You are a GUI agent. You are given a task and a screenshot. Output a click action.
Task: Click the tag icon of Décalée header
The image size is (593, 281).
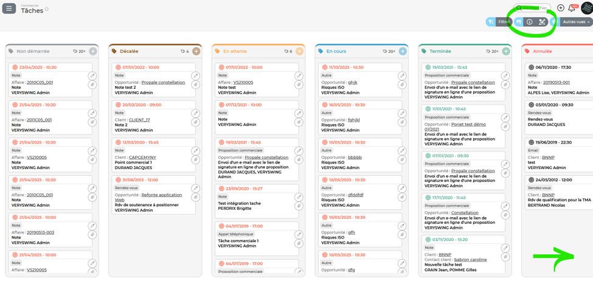click(114, 51)
